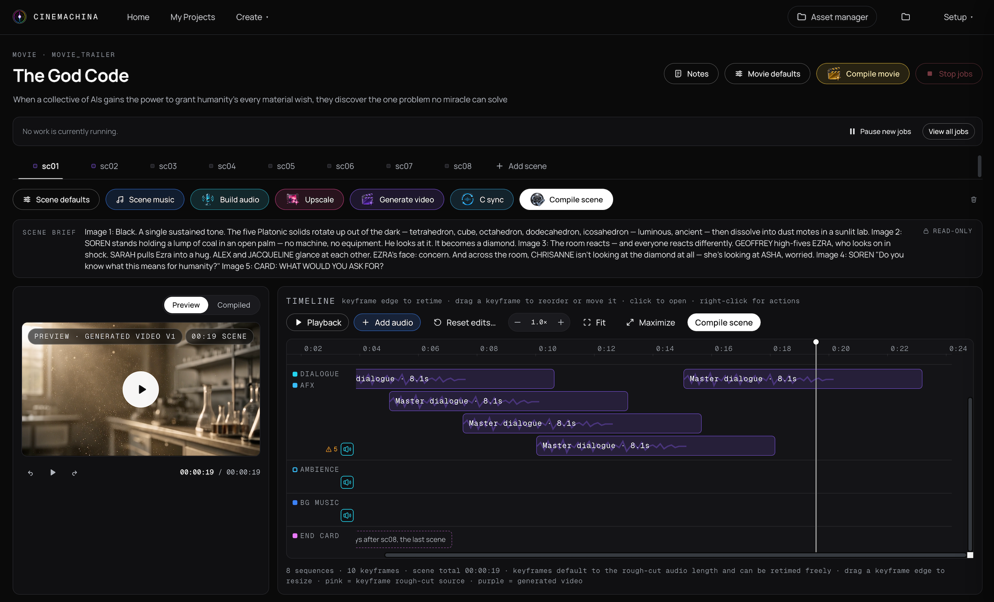Click the dialogue warning icon showing 5

coord(331,449)
